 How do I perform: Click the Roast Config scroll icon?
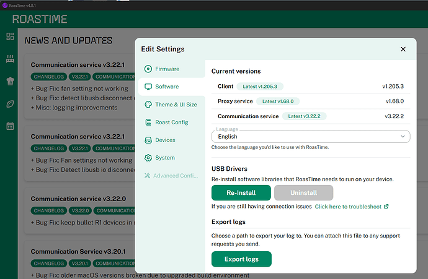click(148, 122)
